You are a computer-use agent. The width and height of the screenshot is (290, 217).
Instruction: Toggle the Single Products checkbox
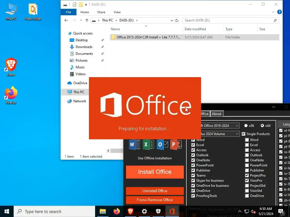(x=243, y=134)
